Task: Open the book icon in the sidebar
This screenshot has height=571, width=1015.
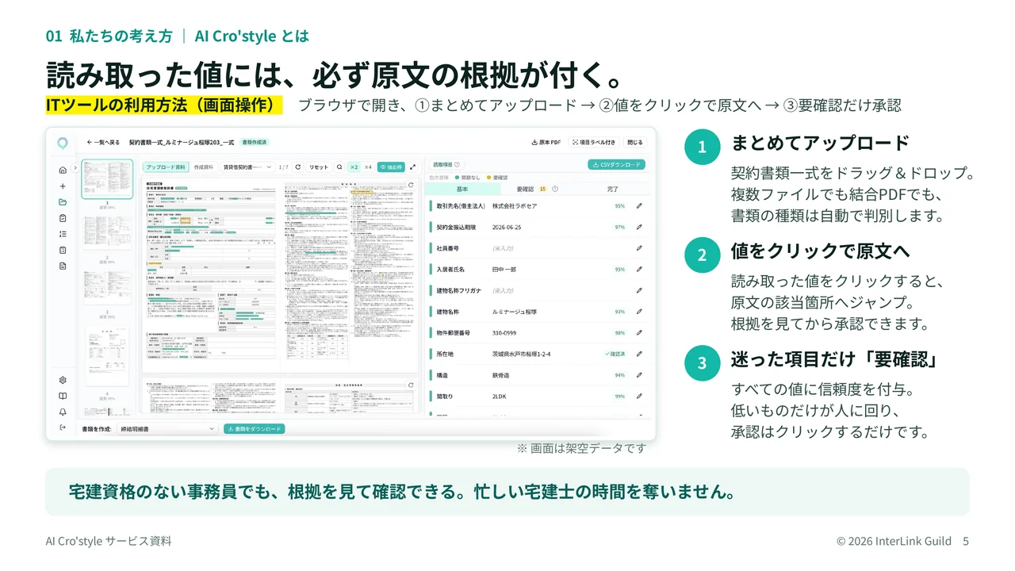Action: click(x=63, y=396)
